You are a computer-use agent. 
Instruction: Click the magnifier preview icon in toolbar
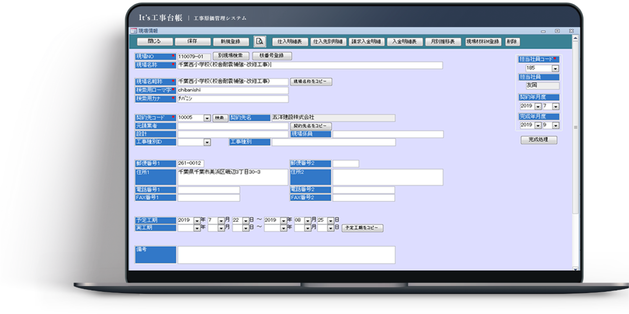260,41
